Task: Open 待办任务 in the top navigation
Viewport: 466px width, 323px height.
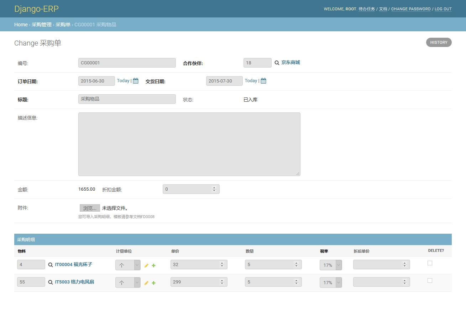Action: pyautogui.click(x=367, y=9)
